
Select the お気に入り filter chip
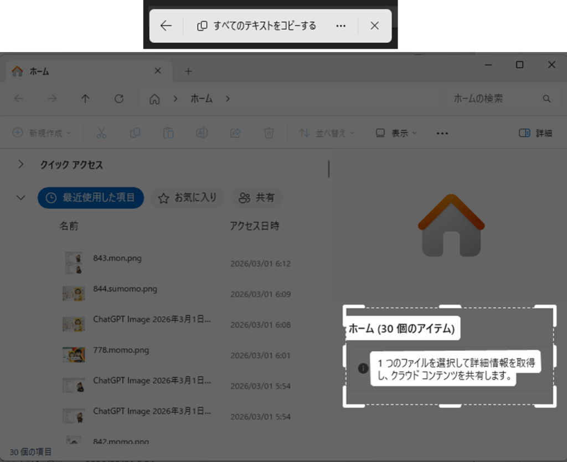click(x=188, y=198)
